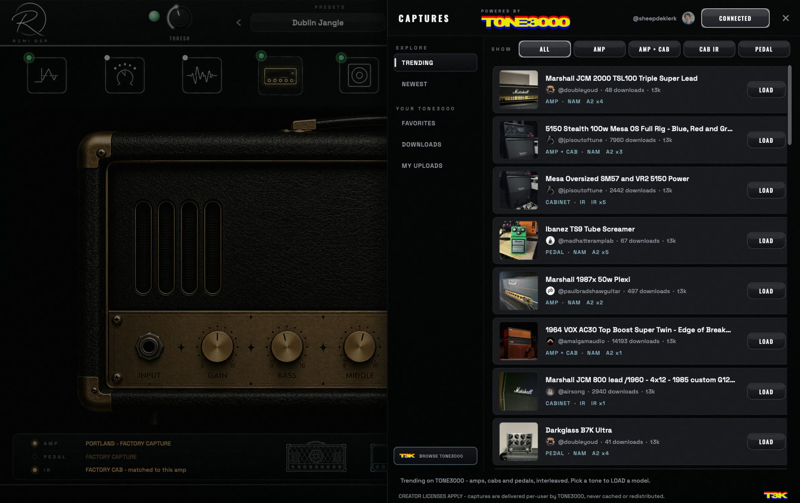The height and width of the screenshot is (503, 800).
Task: Click the amalgamaudio avatar icon
Action: (x=550, y=341)
